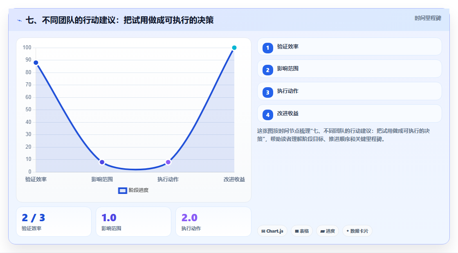458x253 pixels.
Task: Click the 影响范围 x-axis label
Action: 102,179
